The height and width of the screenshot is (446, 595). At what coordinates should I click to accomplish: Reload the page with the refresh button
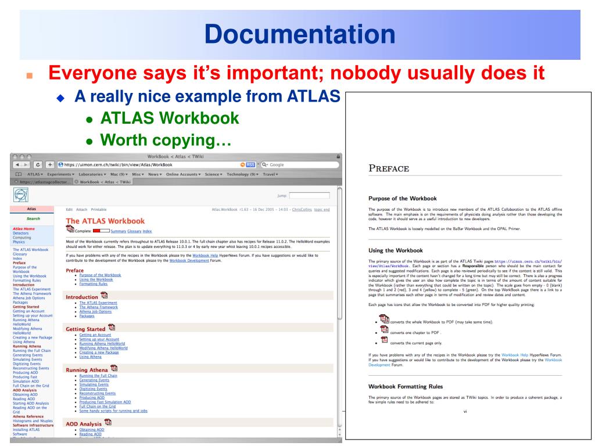click(x=38, y=164)
